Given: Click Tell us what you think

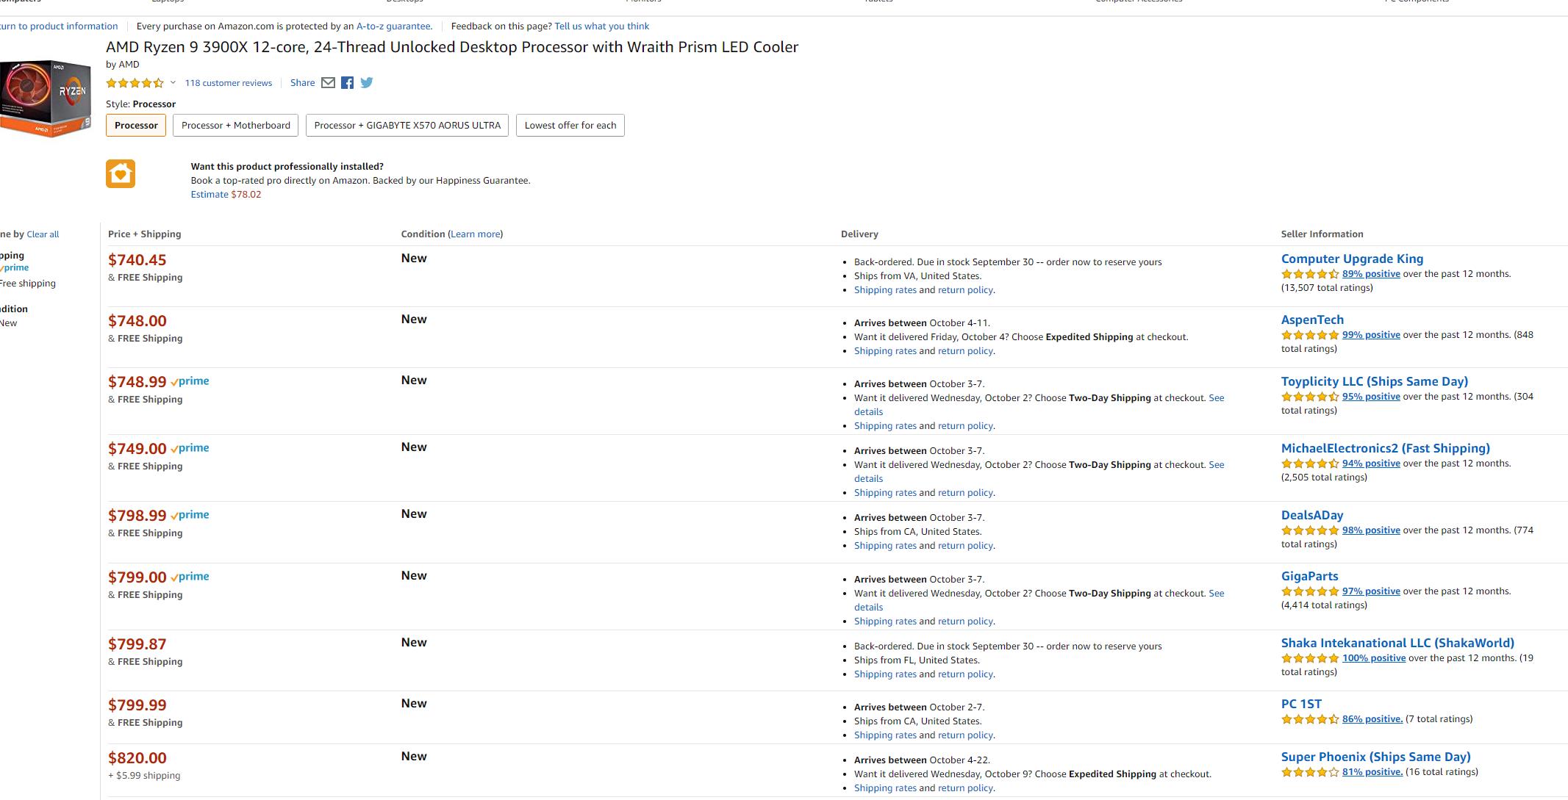Looking at the screenshot, I should (602, 26).
